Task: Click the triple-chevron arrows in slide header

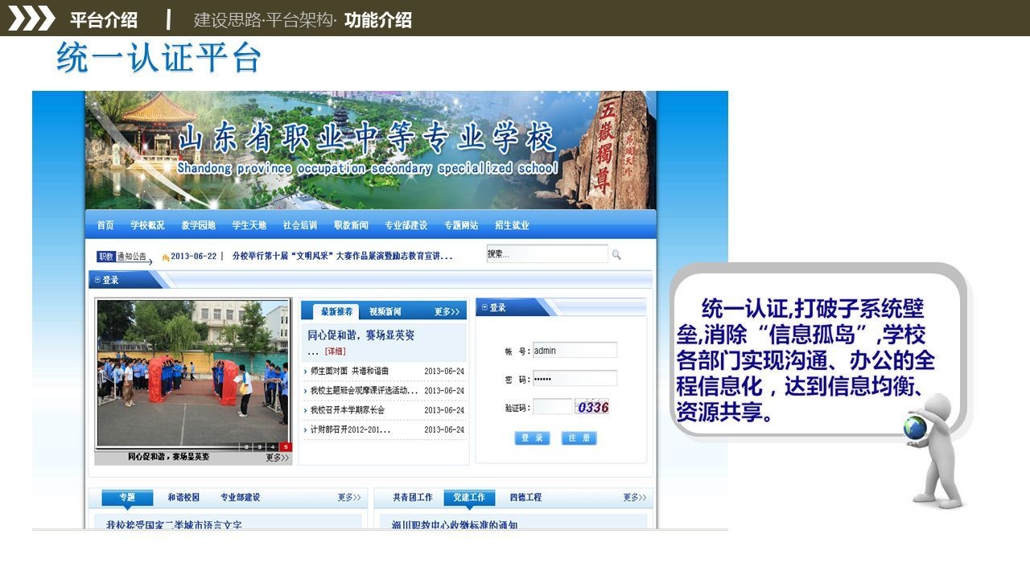Action: pyautogui.click(x=31, y=18)
